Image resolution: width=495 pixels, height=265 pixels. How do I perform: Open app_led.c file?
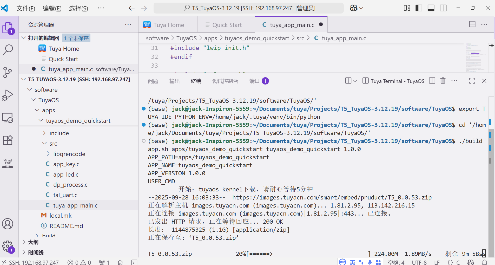tap(66, 174)
